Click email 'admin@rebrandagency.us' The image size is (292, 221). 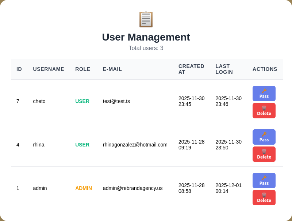pyautogui.click(x=132, y=188)
